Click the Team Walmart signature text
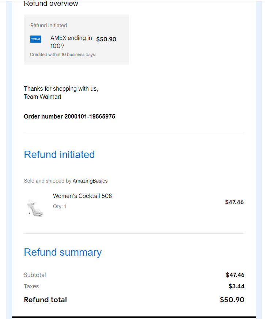The image size is (265, 319). 42,97
